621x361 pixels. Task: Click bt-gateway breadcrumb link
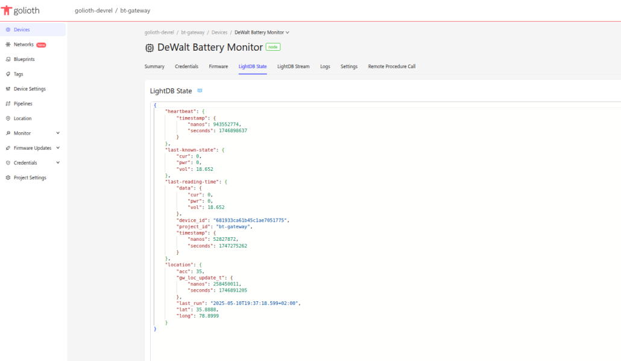tap(193, 33)
